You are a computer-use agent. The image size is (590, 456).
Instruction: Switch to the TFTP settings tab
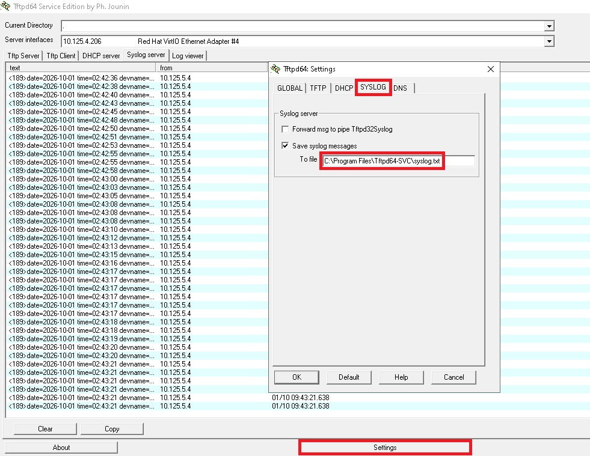[x=318, y=88]
